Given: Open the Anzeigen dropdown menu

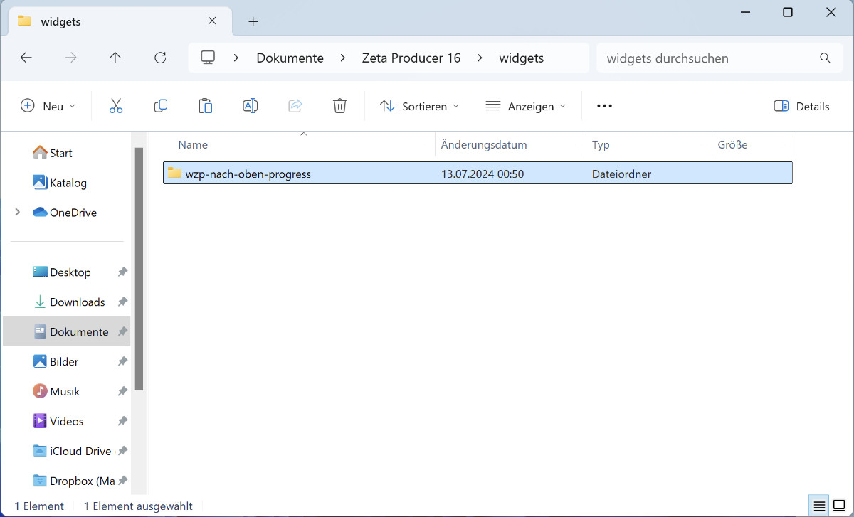Looking at the screenshot, I should tap(526, 106).
